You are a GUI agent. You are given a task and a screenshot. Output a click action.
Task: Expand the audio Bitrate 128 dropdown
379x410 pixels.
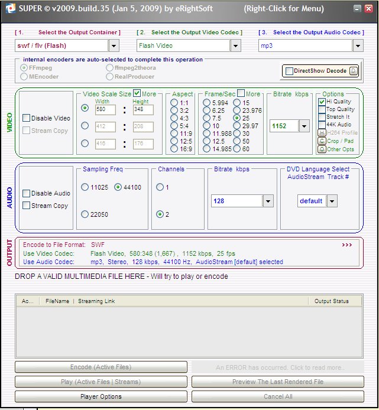pyautogui.click(x=268, y=201)
